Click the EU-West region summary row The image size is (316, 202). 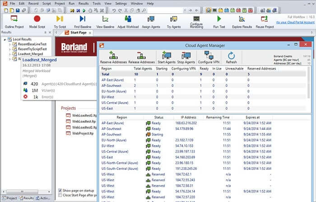point(203,97)
